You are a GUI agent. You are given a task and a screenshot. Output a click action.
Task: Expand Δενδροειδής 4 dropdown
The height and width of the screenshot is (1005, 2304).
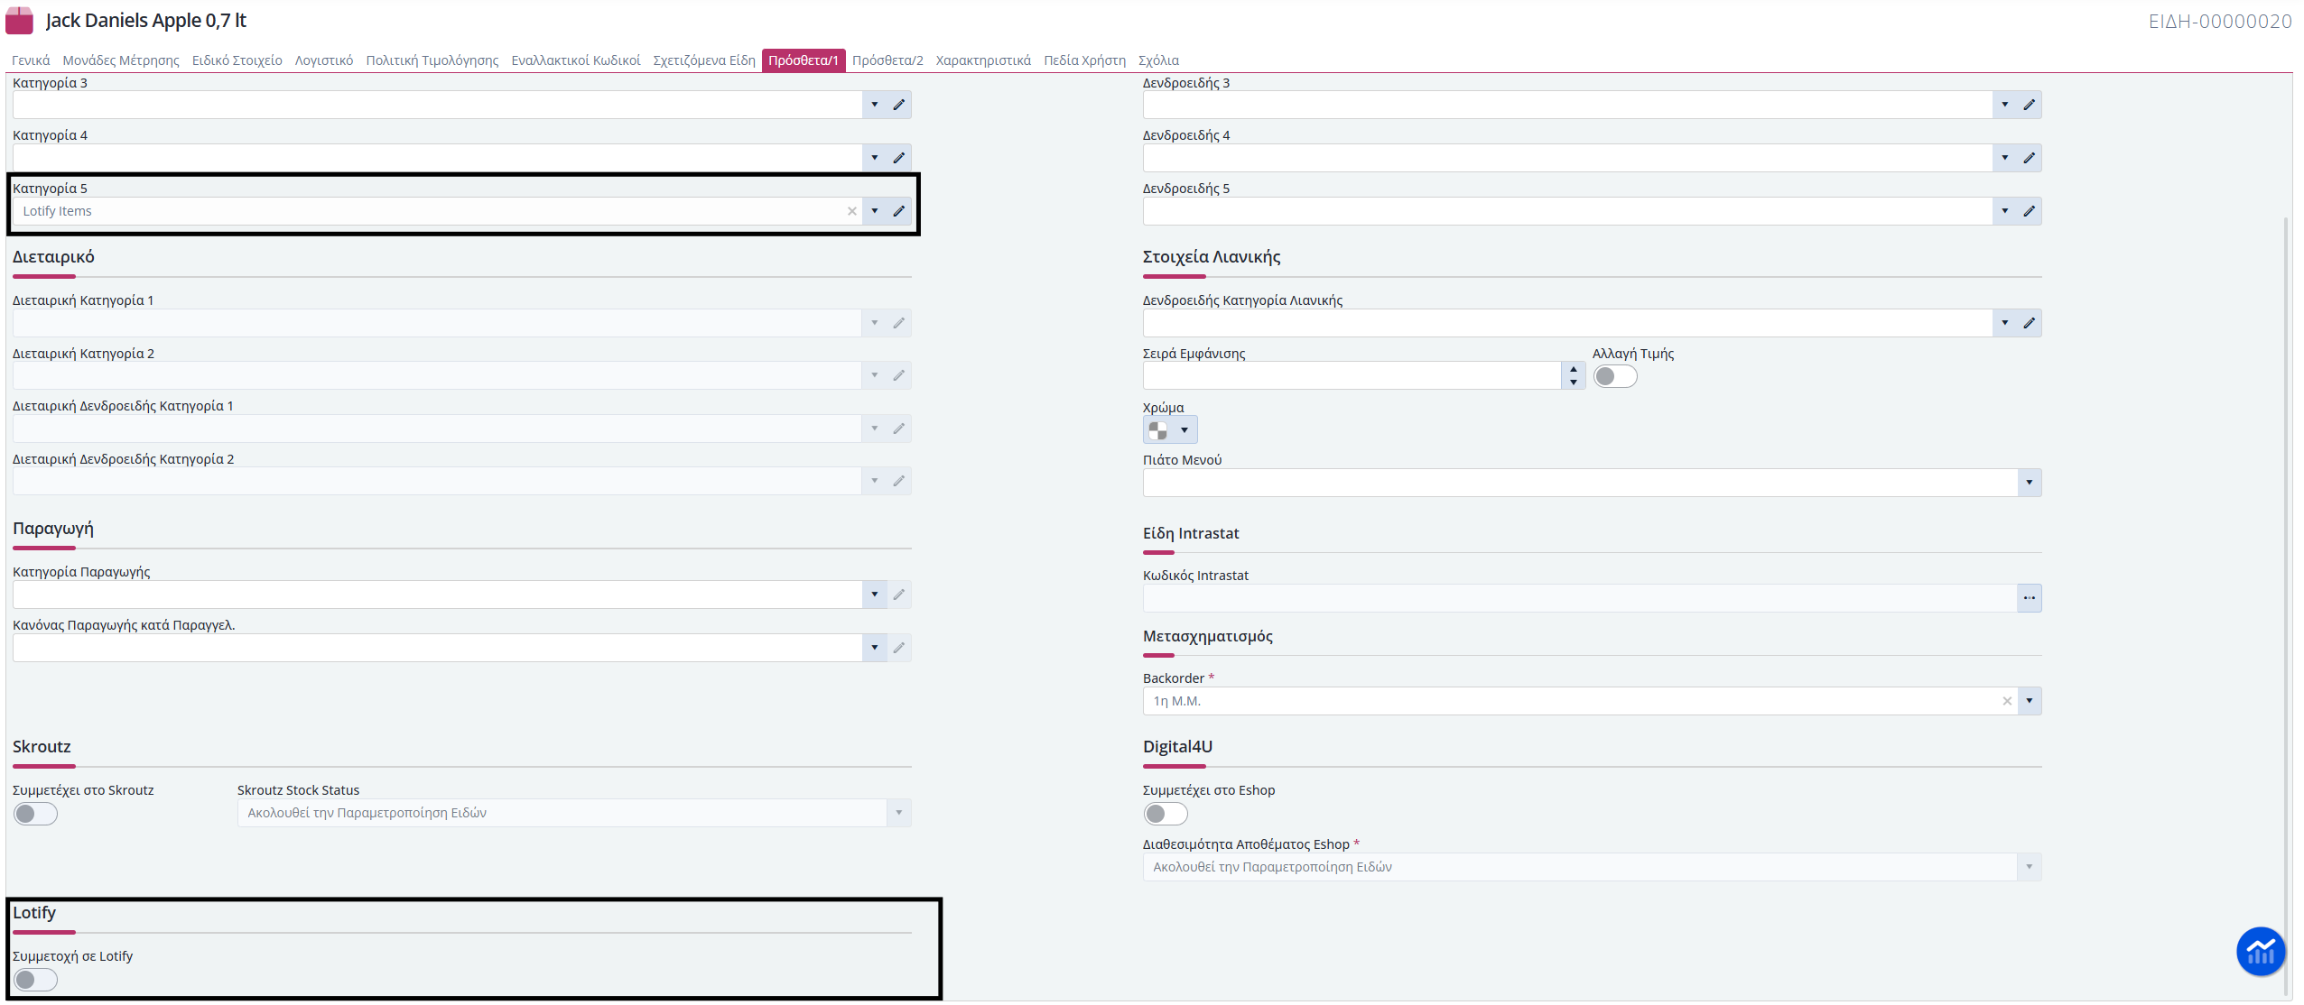pos(2005,158)
